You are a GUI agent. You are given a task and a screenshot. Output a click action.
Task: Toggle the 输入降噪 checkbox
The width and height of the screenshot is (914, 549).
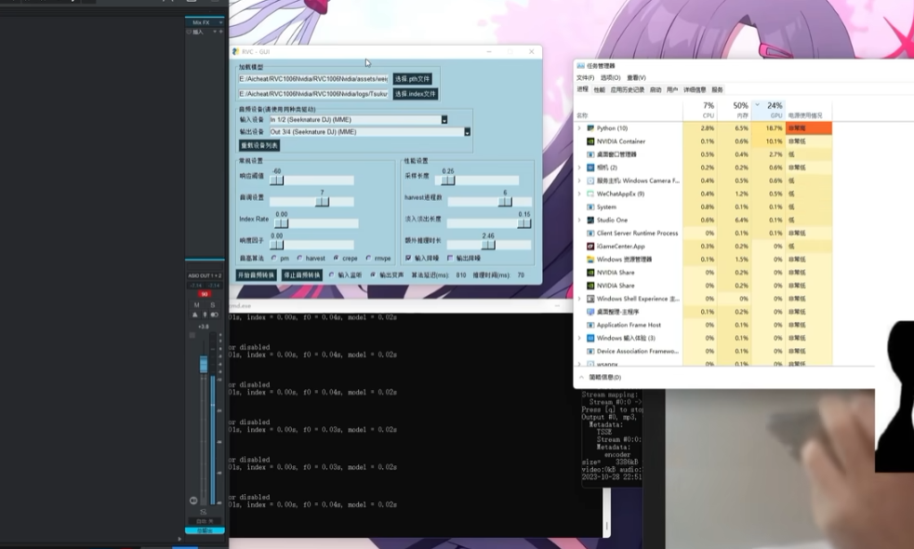coord(408,258)
